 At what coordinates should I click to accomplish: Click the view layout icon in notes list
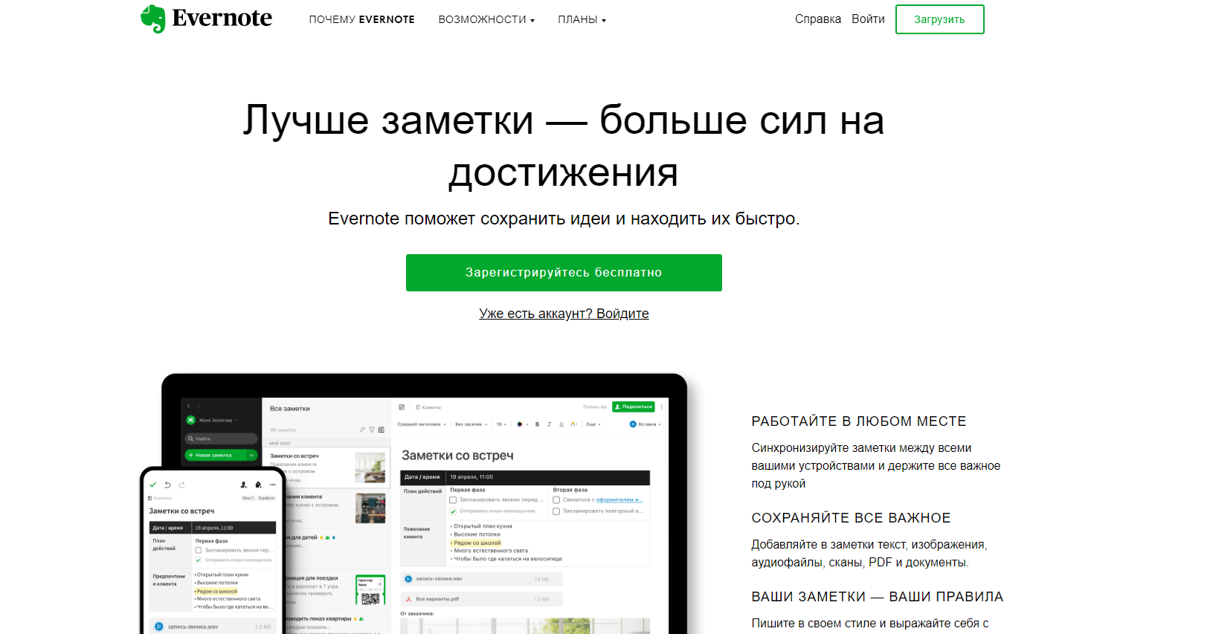click(x=381, y=430)
